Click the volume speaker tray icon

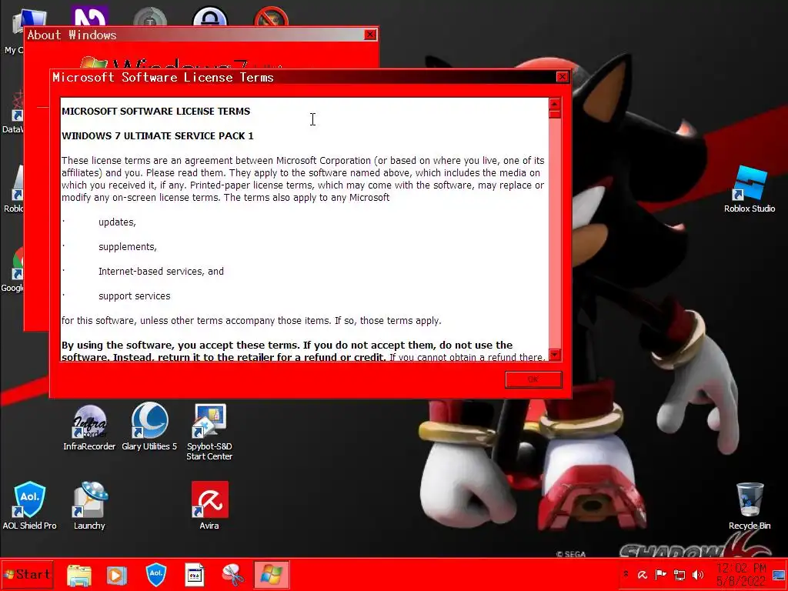698,575
